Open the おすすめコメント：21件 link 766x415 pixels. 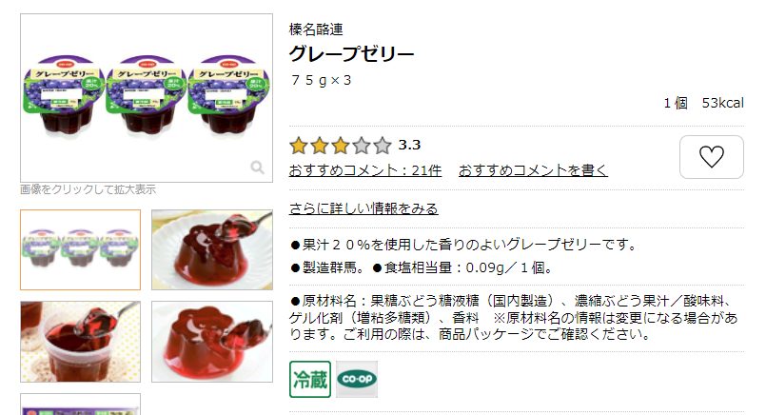click(365, 170)
